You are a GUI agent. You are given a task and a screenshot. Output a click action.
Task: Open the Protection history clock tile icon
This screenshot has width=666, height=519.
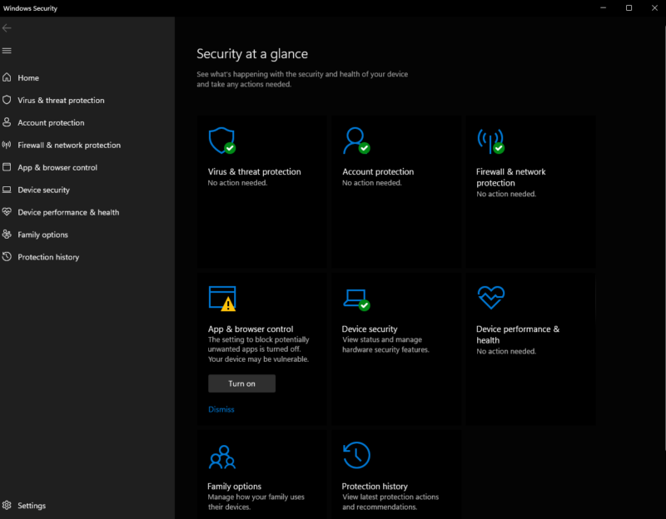point(356,455)
